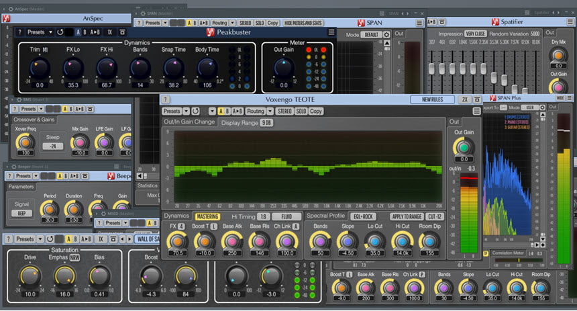Toggle SOLO in TEOTE toolbar
The image size is (577, 311).
point(301,111)
